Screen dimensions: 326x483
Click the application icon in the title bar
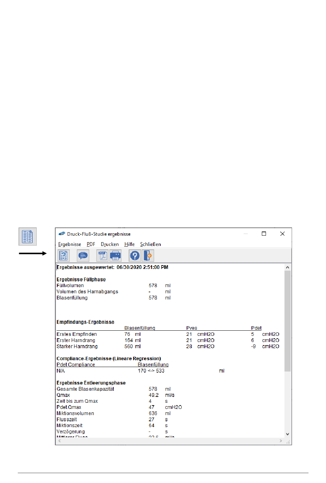62,234
